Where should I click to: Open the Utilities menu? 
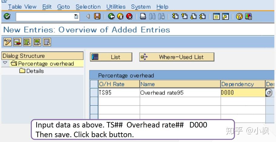click(x=116, y=7)
